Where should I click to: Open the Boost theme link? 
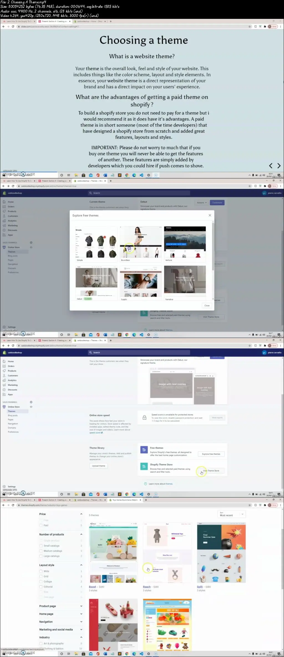click(92, 587)
